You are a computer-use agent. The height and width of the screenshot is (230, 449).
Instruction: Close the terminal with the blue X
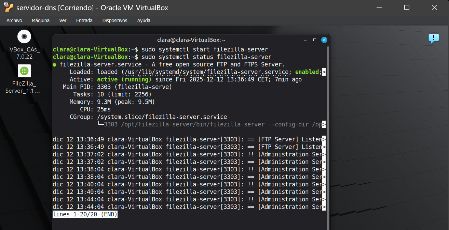pos(324,40)
